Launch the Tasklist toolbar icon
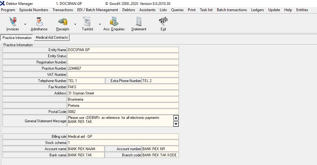 pos(87,22)
